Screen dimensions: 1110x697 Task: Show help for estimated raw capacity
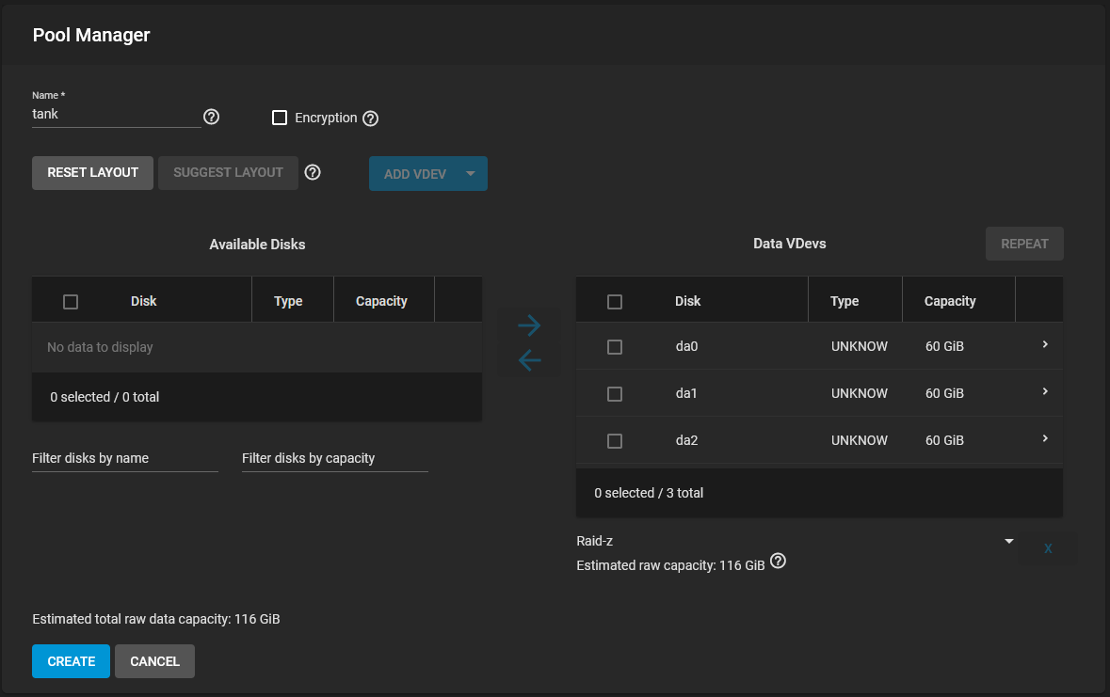pyautogui.click(x=778, y=562)
